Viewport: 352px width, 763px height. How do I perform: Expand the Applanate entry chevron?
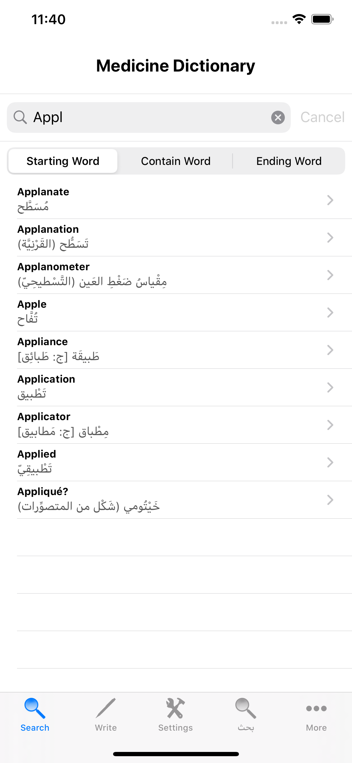tap(330, 200)
